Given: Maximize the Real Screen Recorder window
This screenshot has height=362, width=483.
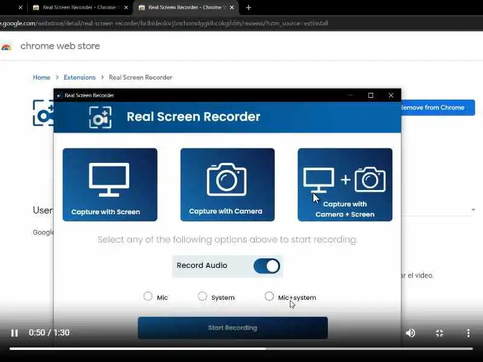Looking at the screenshot, I should 371,95.
